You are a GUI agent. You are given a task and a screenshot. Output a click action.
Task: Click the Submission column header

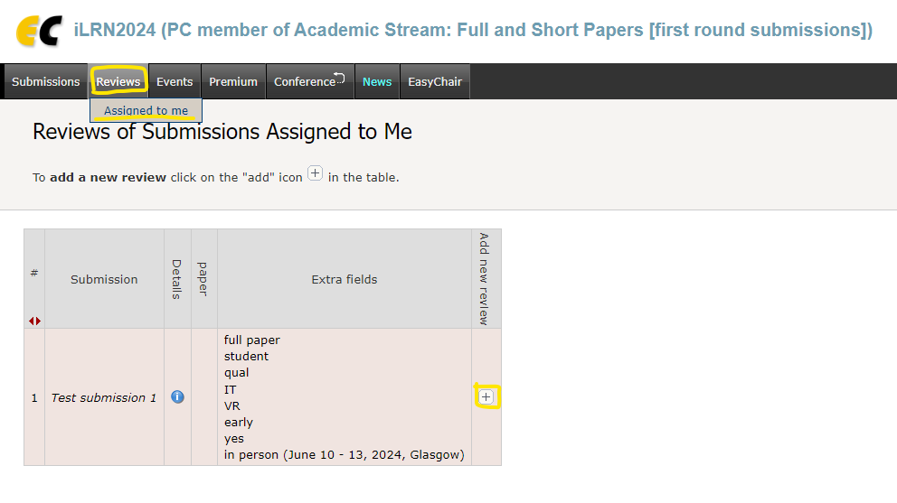click(104, 279)
